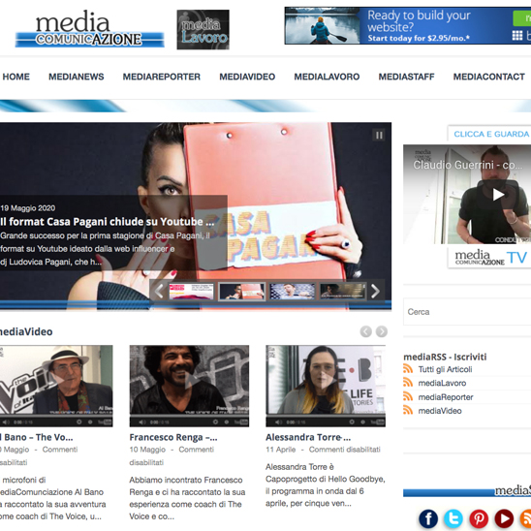Screen dimensions: 531x531
Task: Open the media Comunicazione logo homepage
Action: click(x=90, y=29)
